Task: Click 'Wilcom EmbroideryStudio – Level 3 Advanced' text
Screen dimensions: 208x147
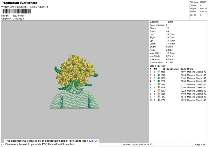Action: click(25, 7)
